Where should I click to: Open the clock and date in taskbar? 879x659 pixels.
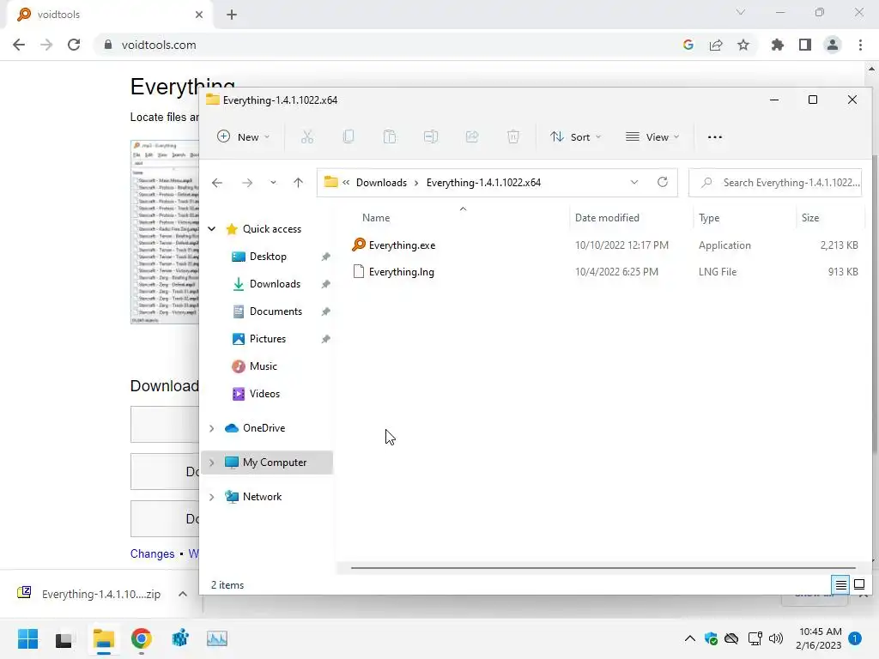pos(818,638)
